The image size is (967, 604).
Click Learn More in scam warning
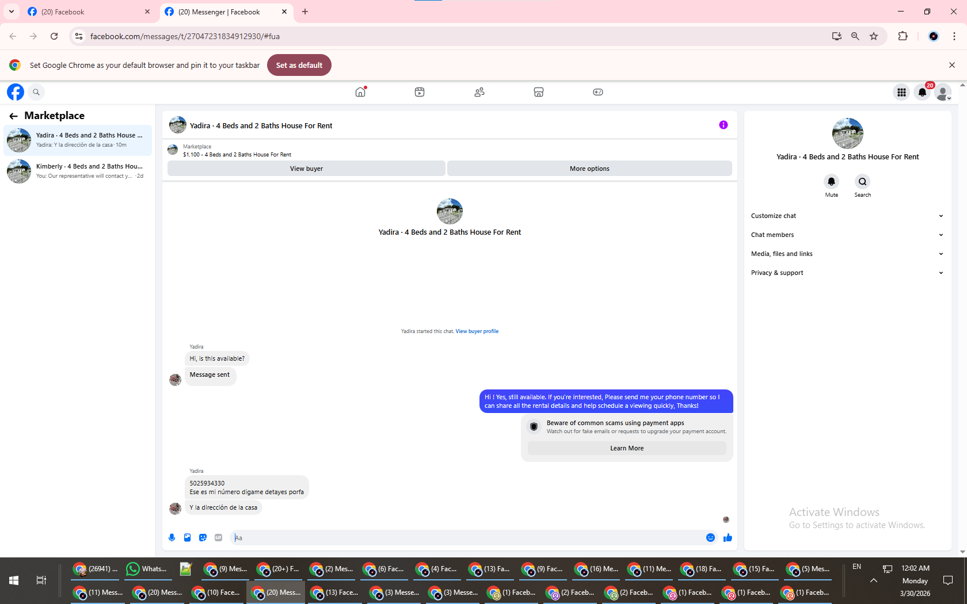coord(627,449)
